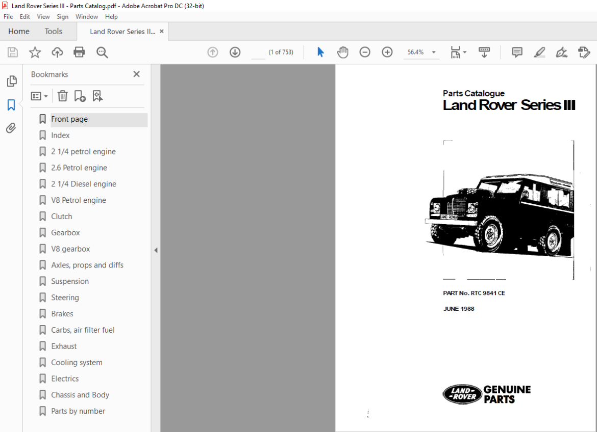Click the share/send file icon
The height and width of the screenshot is (432, 597).
click(584, 52)
